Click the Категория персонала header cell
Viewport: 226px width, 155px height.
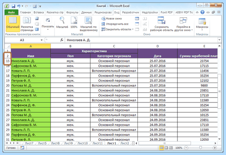tap(114, 56)
